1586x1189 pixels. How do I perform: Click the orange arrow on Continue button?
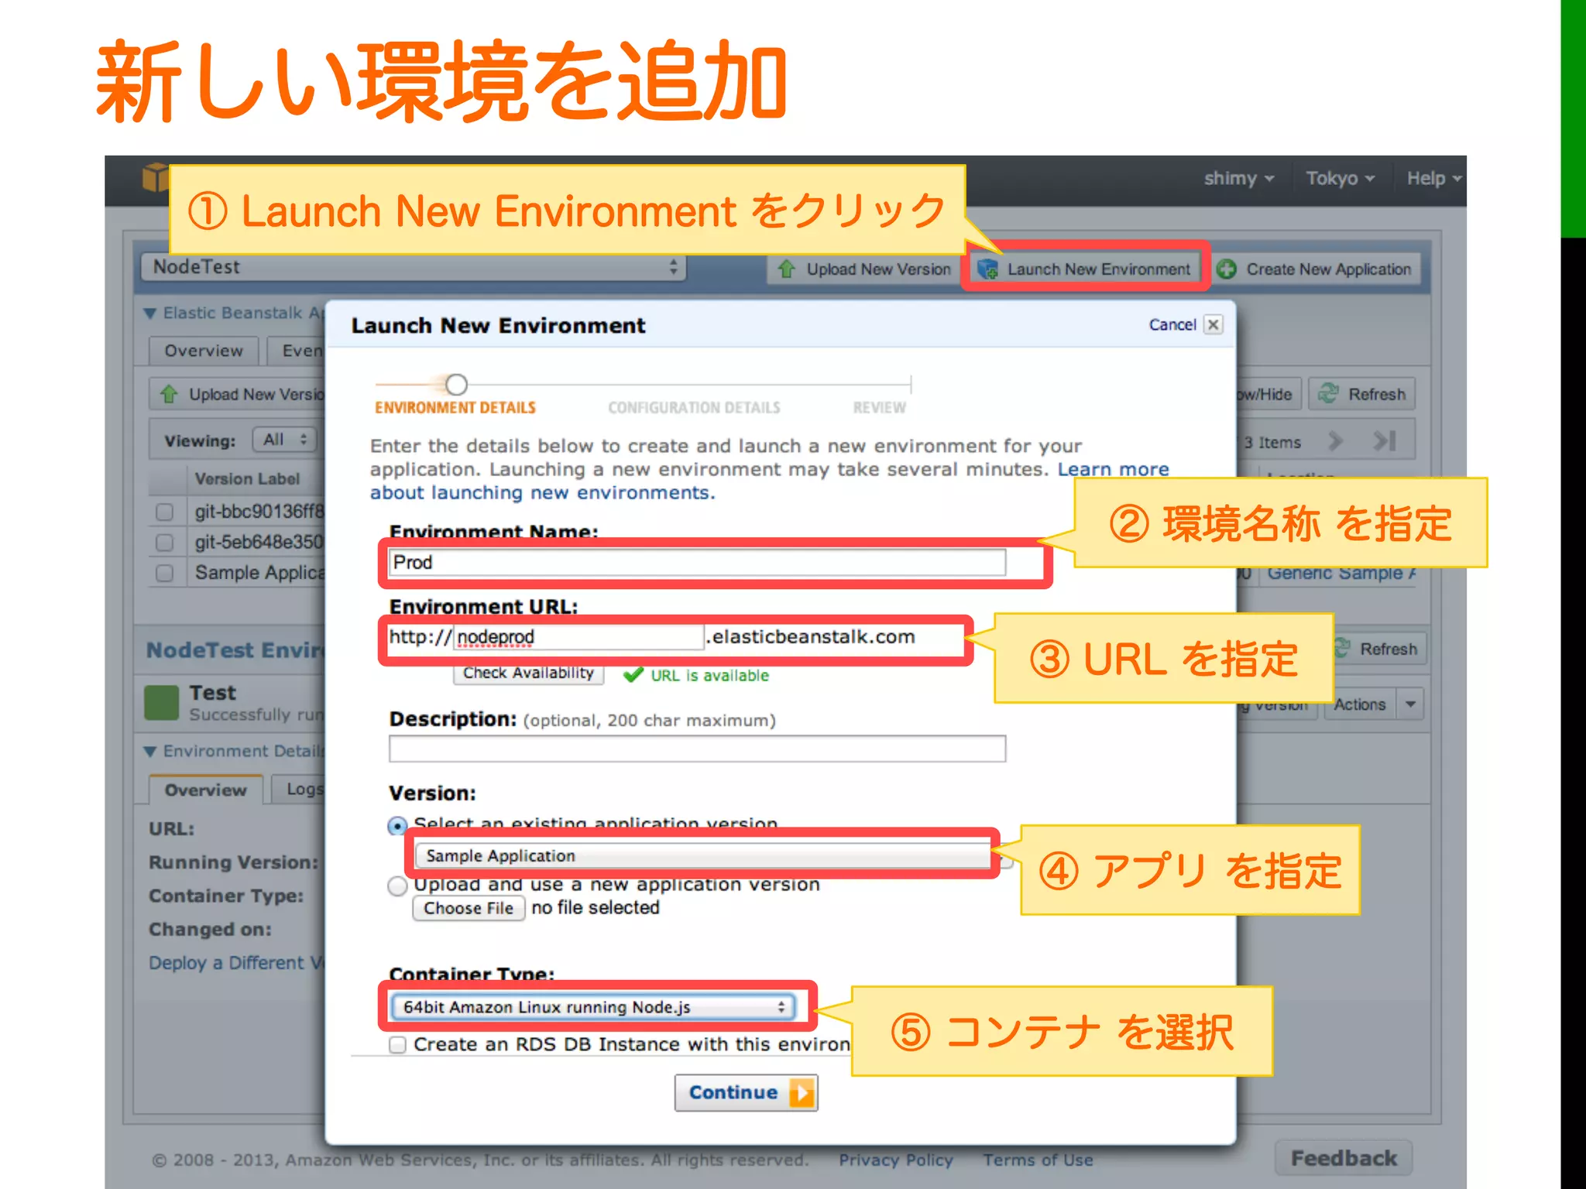(802, 1093)
